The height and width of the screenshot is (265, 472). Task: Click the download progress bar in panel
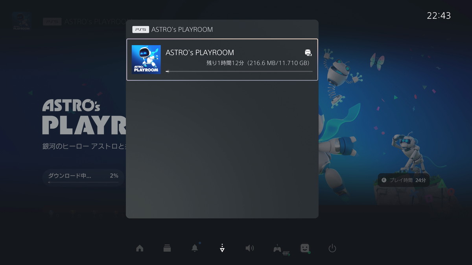click(x=239, y=71)
